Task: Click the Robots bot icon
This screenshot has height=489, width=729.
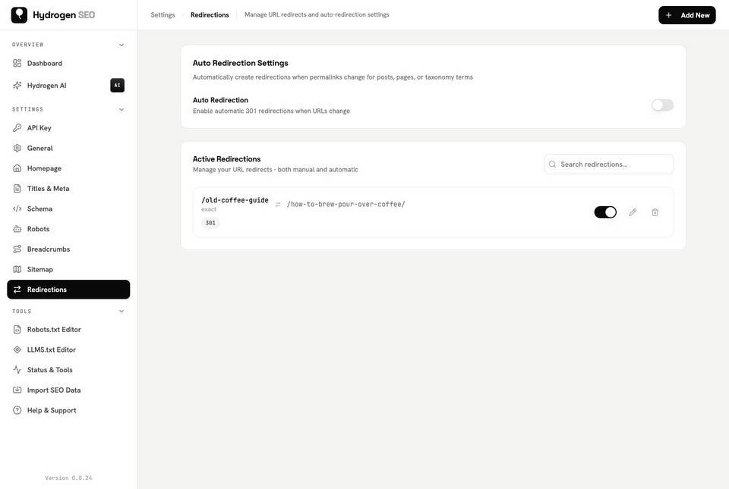Action: click(x=17, y=229)
